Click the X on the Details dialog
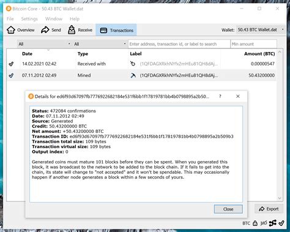Screen dimensions: 290x232 click(x=238, y=96)
